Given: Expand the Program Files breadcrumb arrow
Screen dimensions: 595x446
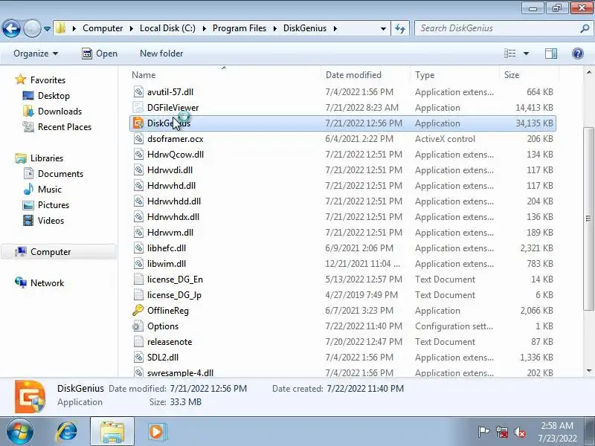Looking at the screenshot, I should click(274, 28).
